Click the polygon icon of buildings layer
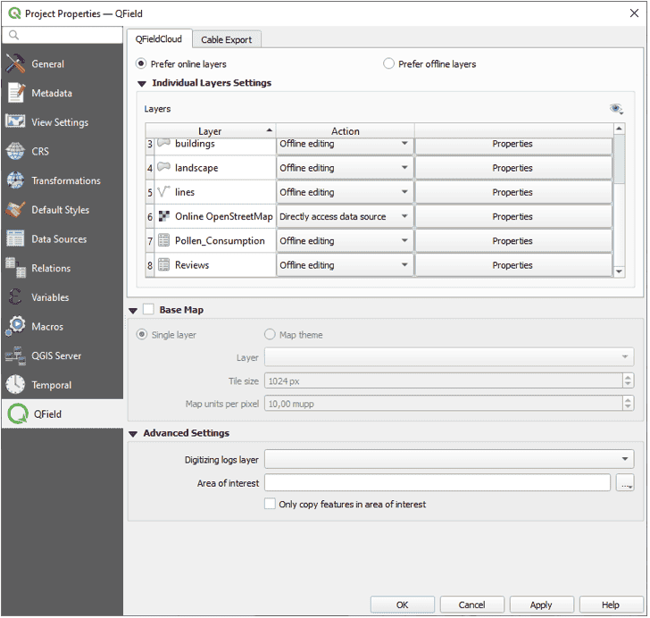The image size is (650, 618). 163,143
